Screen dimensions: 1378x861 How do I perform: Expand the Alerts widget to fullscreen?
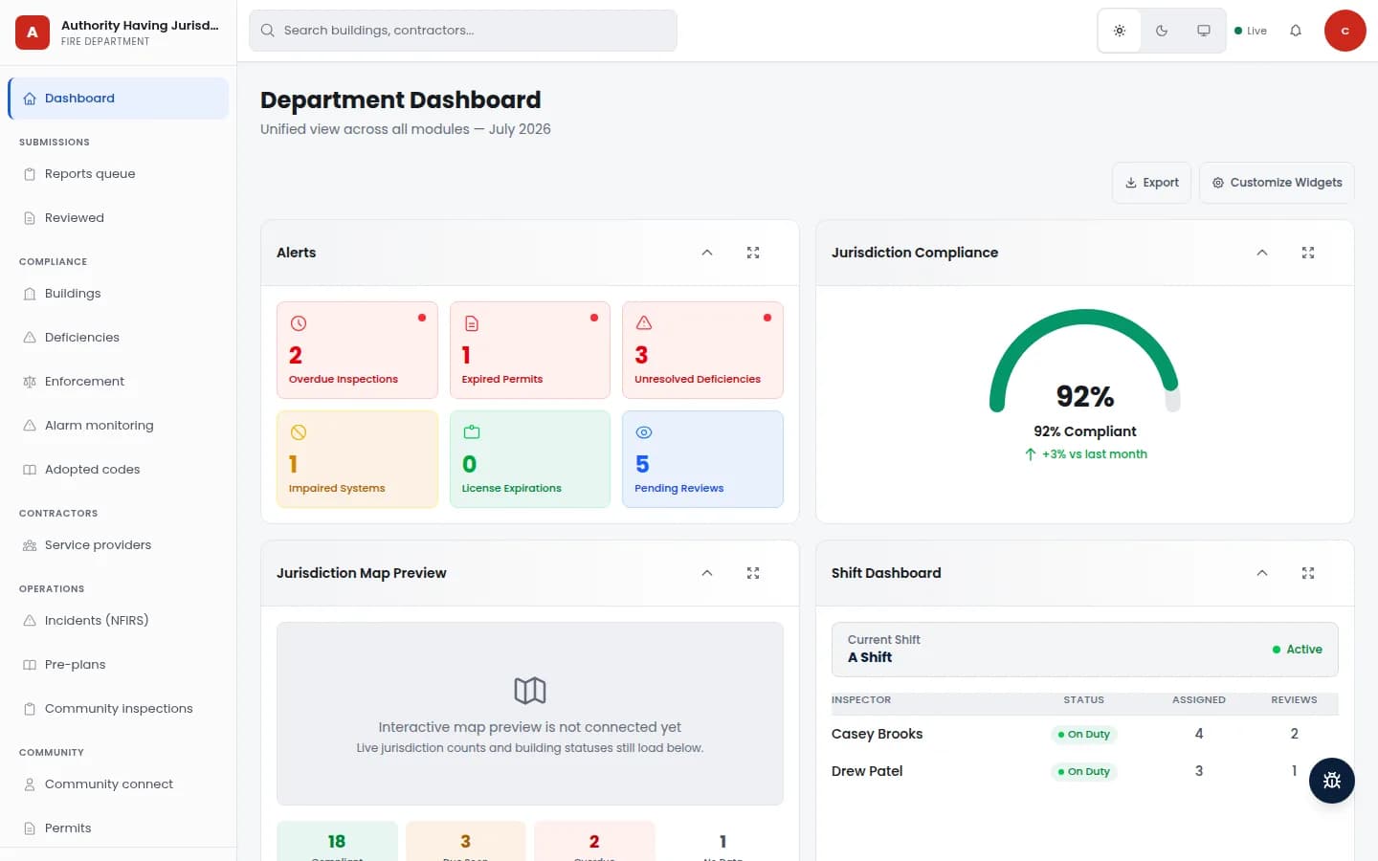click(753, 253)
